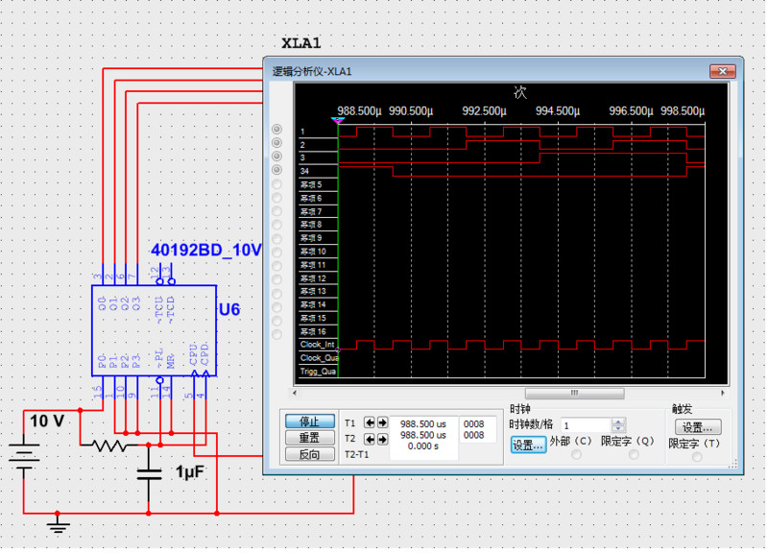Open clock 设置 settings button
This screenshot has height=554, width=768.
coord(528,445)
